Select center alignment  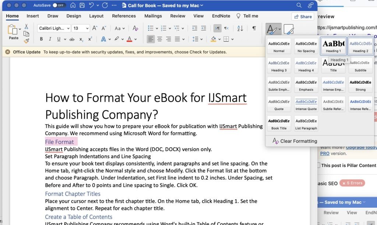coord(160,39)
